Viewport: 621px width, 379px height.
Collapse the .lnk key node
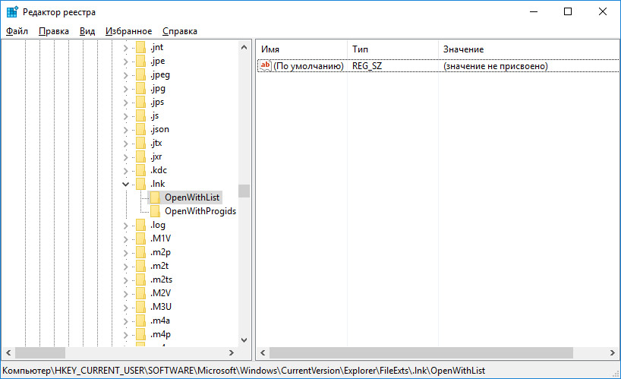(125, 184)
